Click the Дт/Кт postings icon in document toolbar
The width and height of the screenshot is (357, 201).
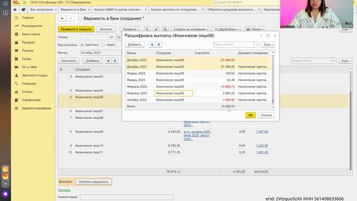[147, 29]
